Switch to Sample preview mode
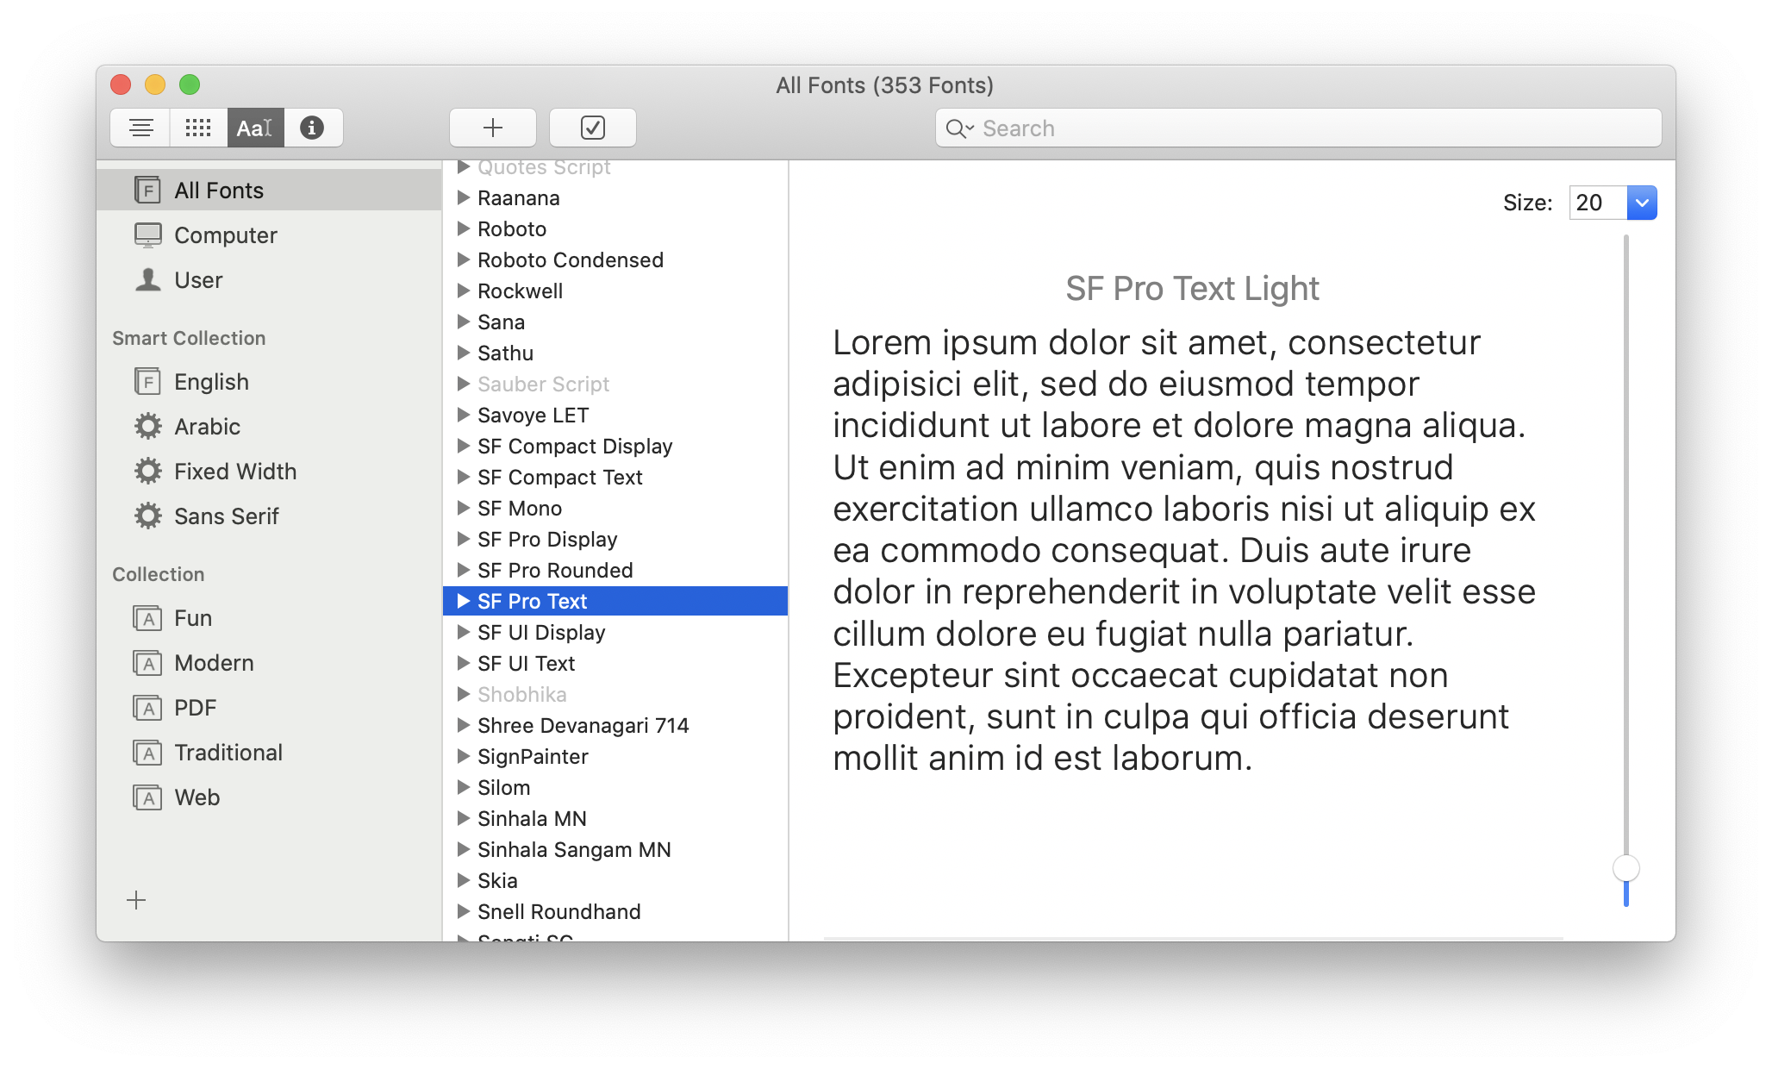Image resolution: width=1772 pixels, height=1069 pixels. (141, 128)
